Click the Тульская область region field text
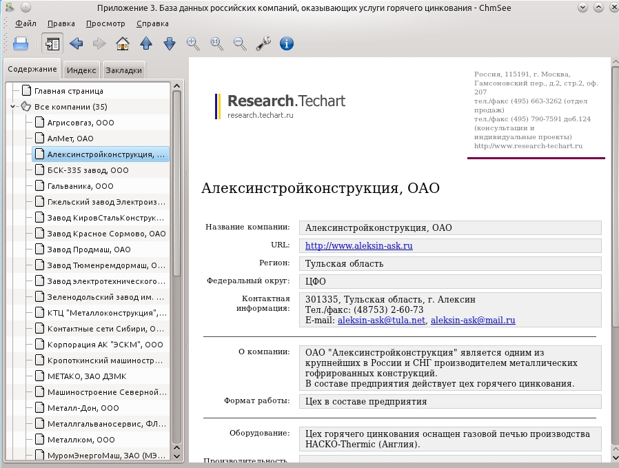Viewport: 619px width, 468px height. coord(344,263)
